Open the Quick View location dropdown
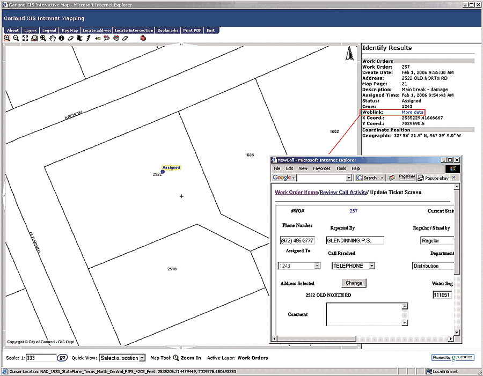This screenshot has height=376, width=483. tap(122, 358)
